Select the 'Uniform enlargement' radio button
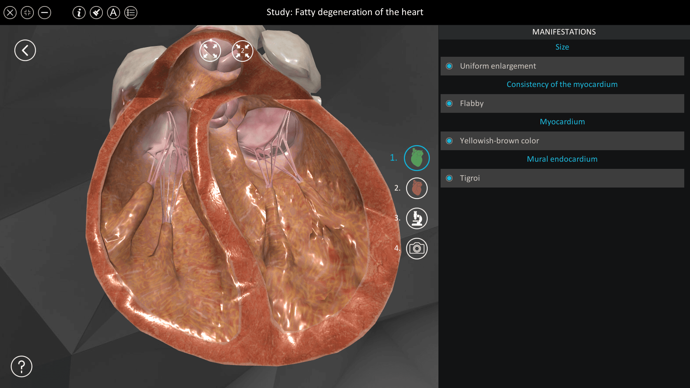This screenshot has width=690, height=388. pyautogui.click(x=449, y=66)
